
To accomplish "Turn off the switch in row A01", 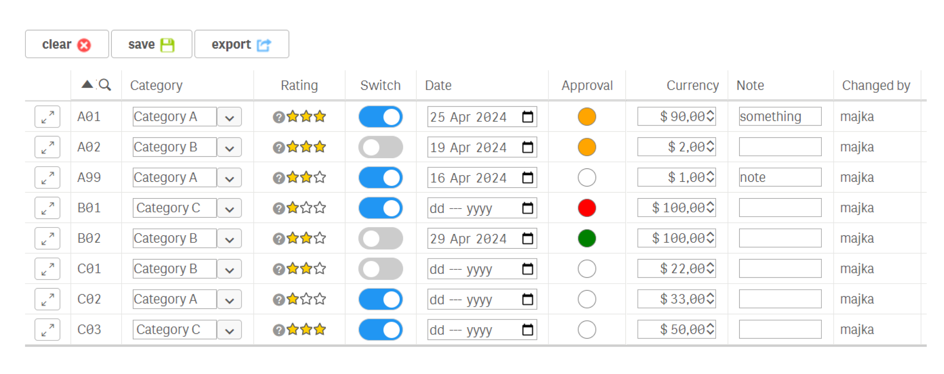I will pos(380,117).
